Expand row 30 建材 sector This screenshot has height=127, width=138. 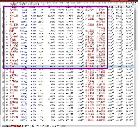pyautogui.click(x=3, y=97)
